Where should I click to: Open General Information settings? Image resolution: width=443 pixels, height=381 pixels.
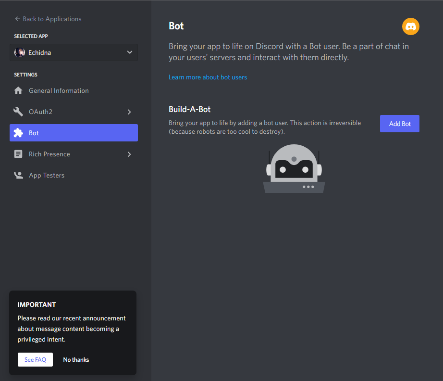[x=74, y=90]
